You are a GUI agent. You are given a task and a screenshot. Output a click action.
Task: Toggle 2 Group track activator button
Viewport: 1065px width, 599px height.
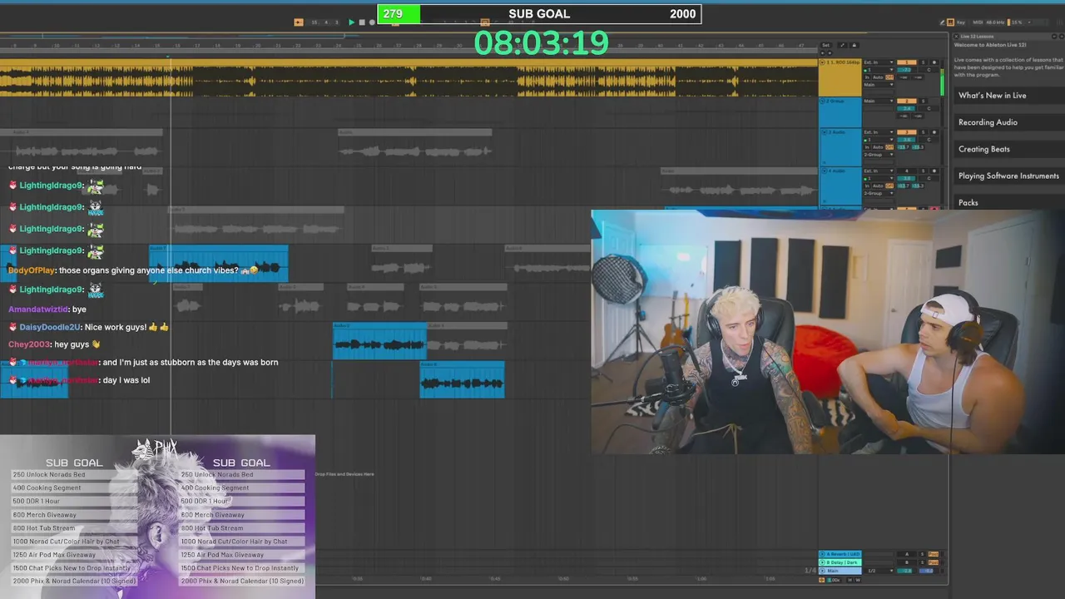coord(907,101)
